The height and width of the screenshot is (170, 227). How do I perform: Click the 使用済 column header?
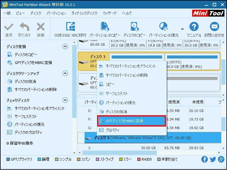(x=174, y=102)
